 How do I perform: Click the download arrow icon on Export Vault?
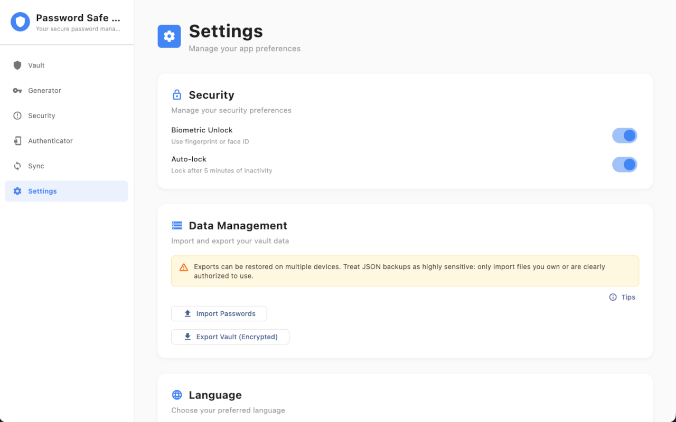pyautogui.click(x=187, y=337)
